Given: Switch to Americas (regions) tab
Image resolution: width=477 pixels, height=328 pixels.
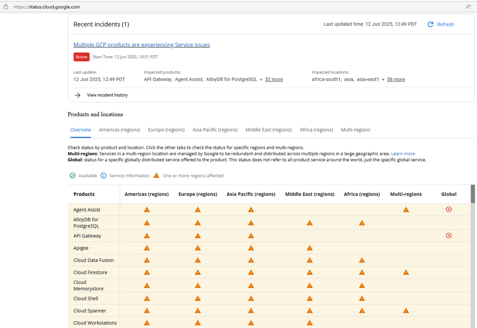Looking at the screenshot, I should [120, 130].
